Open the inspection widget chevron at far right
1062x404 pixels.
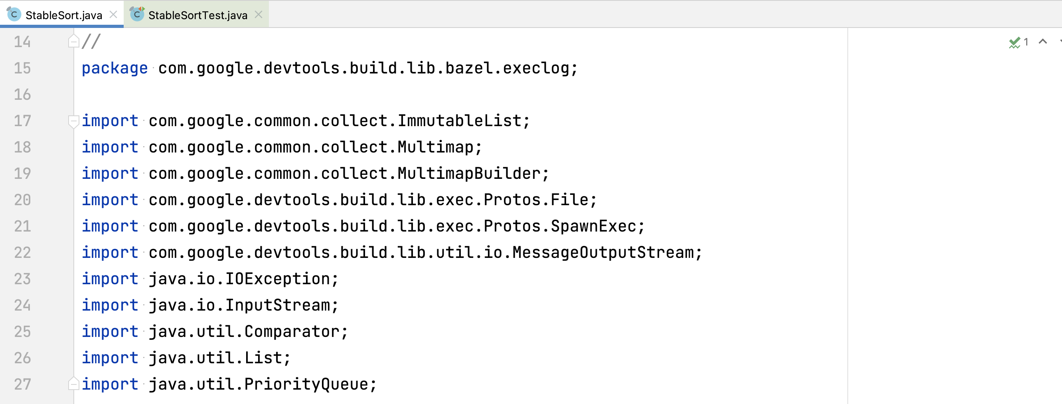point(1060,42)
